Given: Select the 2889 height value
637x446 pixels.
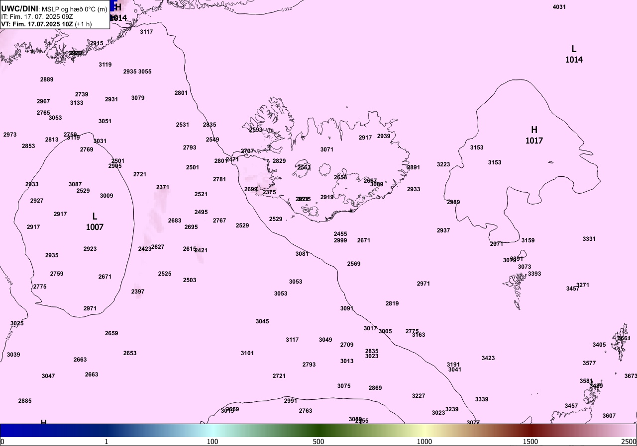Looking at the screenshot, I should coord(47,79).
